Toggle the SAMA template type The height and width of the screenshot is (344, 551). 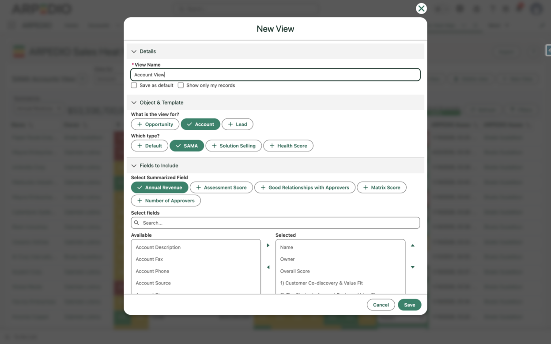point(187,146)
